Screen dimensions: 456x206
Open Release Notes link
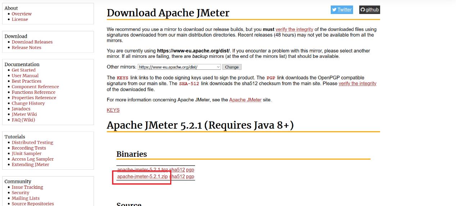(x=26, y=47)
